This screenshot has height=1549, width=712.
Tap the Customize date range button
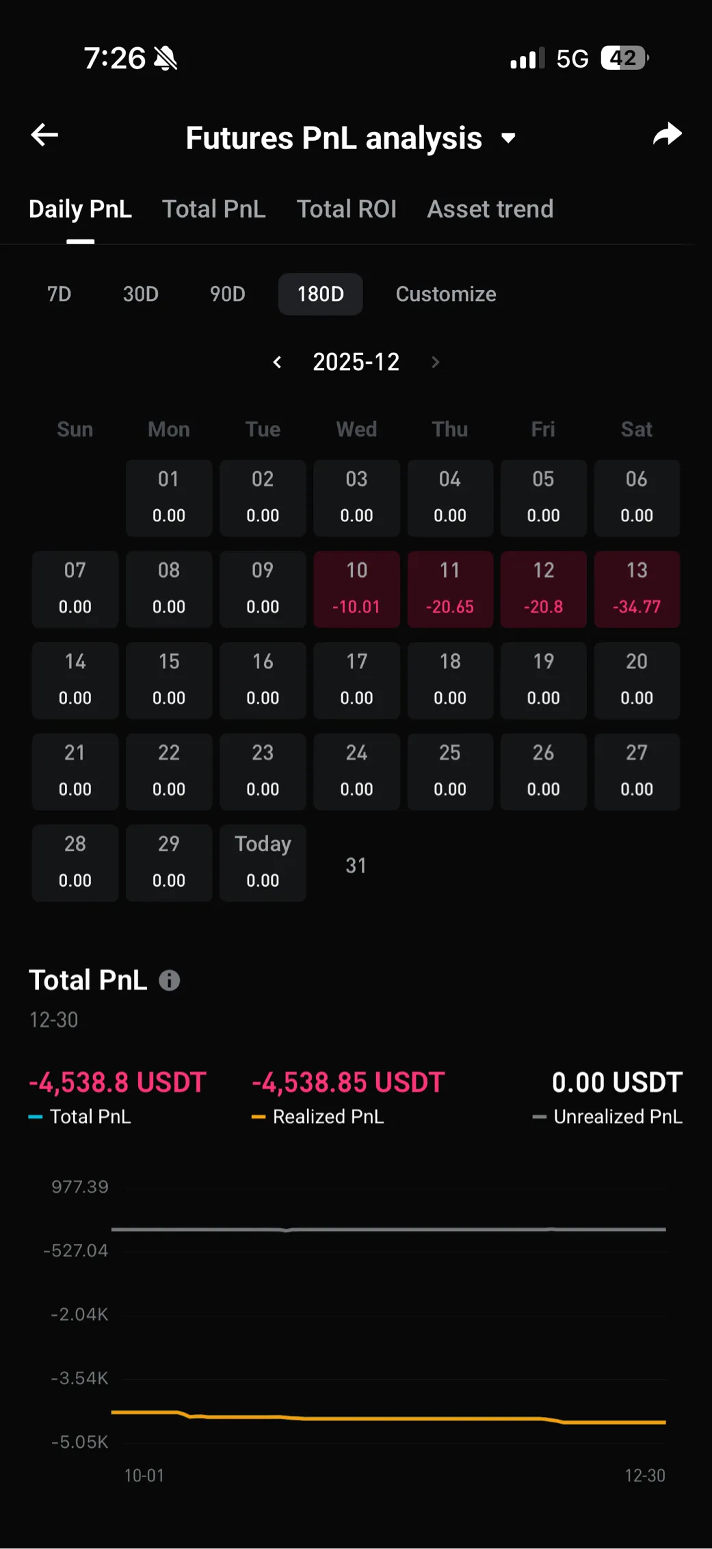446,294
